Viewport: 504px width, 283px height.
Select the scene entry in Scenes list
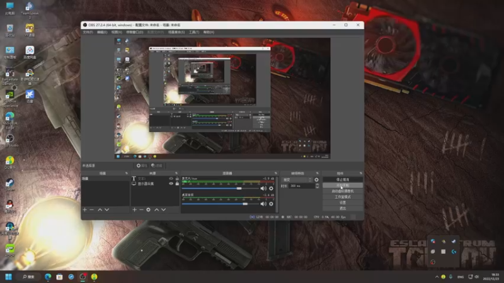click(x=105, y=179)
